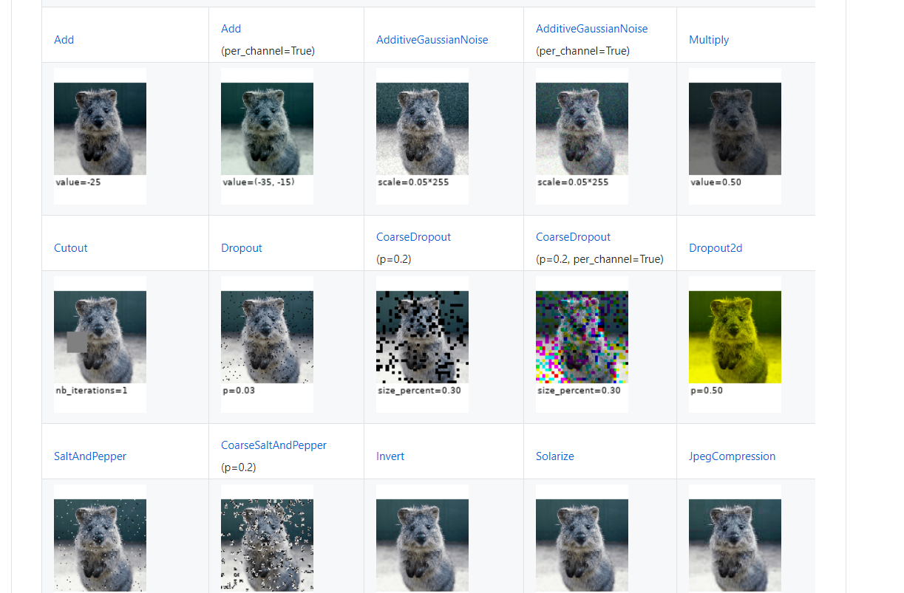Click the (per_channel=True) text under Add
The width and height of the screenshot is (904, 593).
(x=268, y=51)
